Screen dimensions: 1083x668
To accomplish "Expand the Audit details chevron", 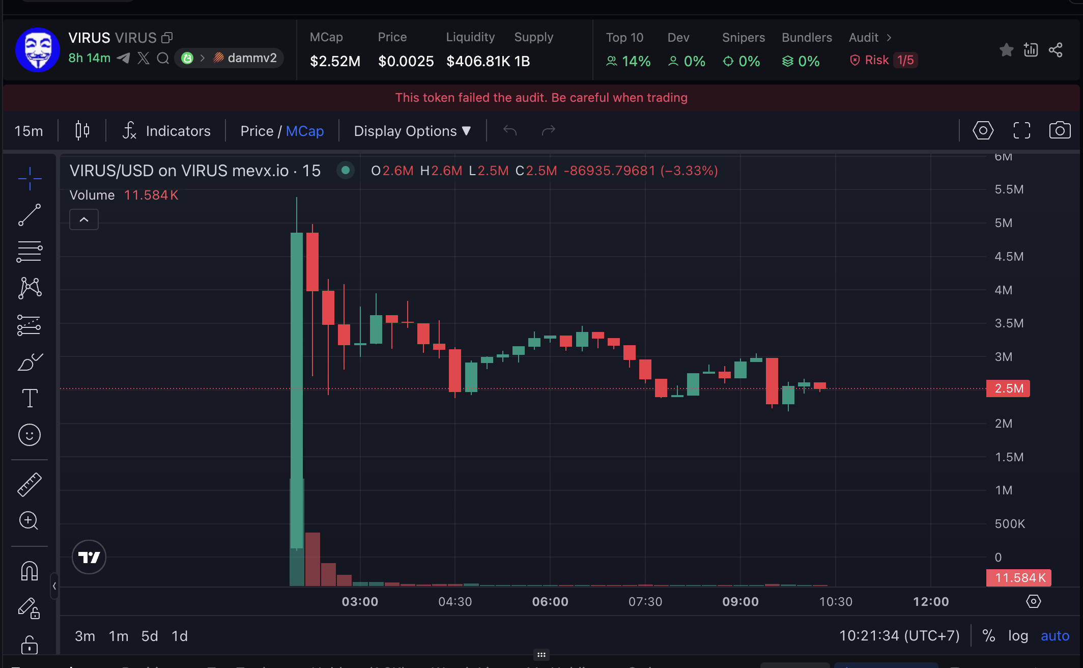I will pos(889,38).
